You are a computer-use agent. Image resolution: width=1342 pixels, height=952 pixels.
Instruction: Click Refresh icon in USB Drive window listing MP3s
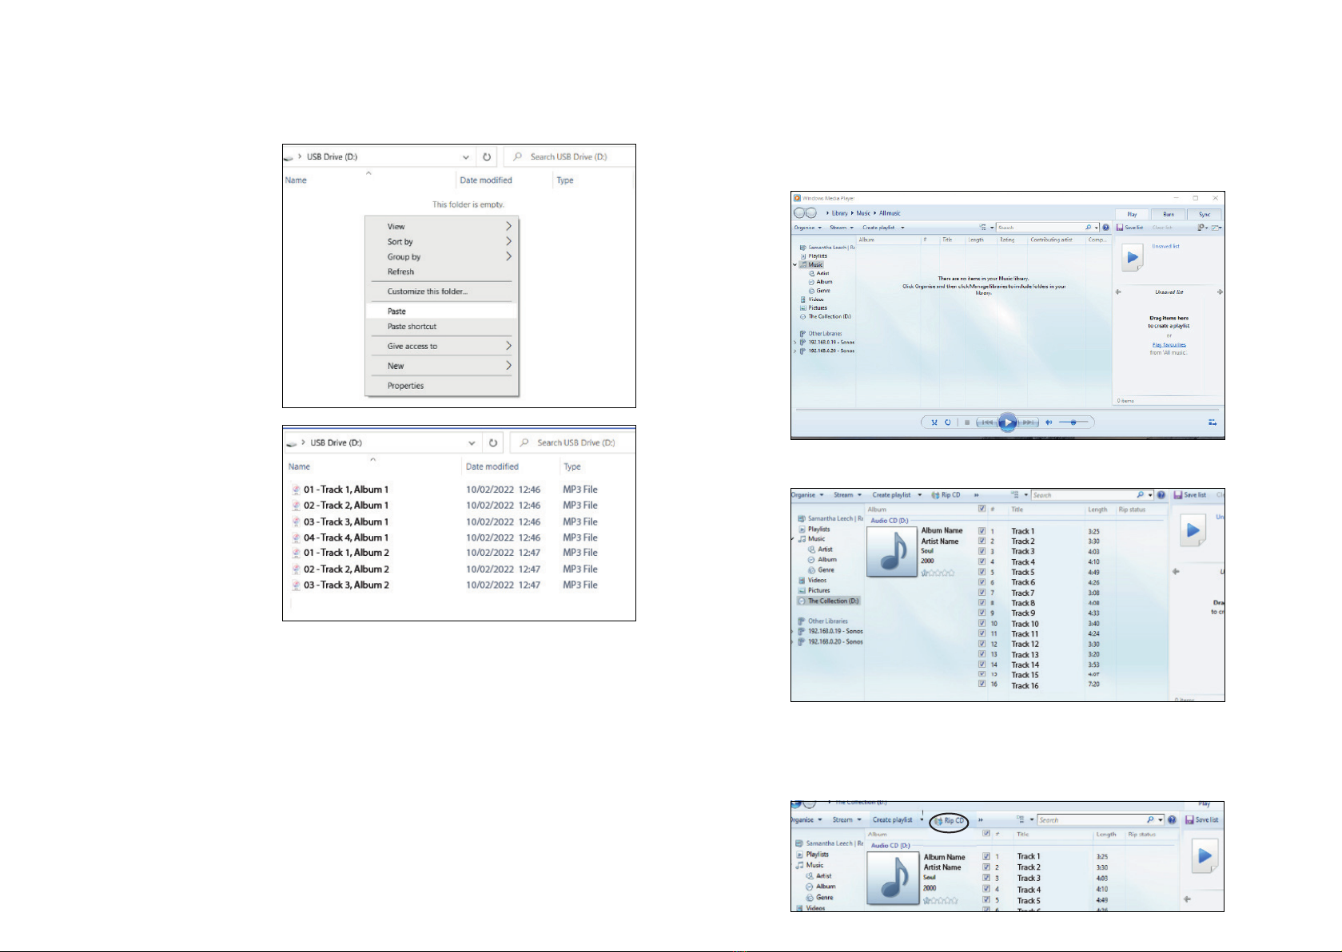[x=493, y=442]
